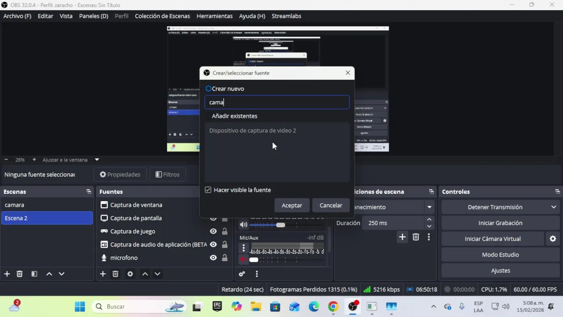Image resolution: width=563 pixels, height=317 pixels.
Task: Undock the Controles panel icon
Action: pos(558,192)
